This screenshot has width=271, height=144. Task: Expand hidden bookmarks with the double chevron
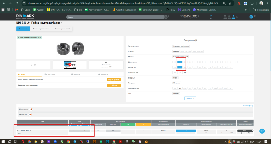(x=246, y=10)
